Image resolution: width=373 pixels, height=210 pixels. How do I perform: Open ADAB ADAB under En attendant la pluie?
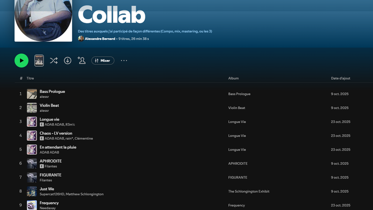tap(49, 152)
